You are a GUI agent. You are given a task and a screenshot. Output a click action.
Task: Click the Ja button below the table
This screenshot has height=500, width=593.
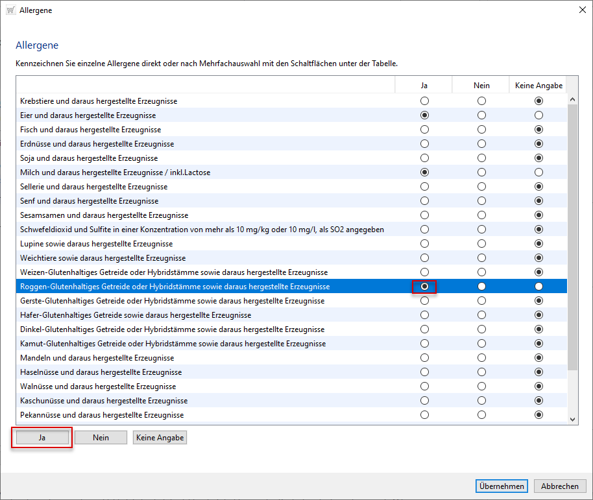[42, 438]
